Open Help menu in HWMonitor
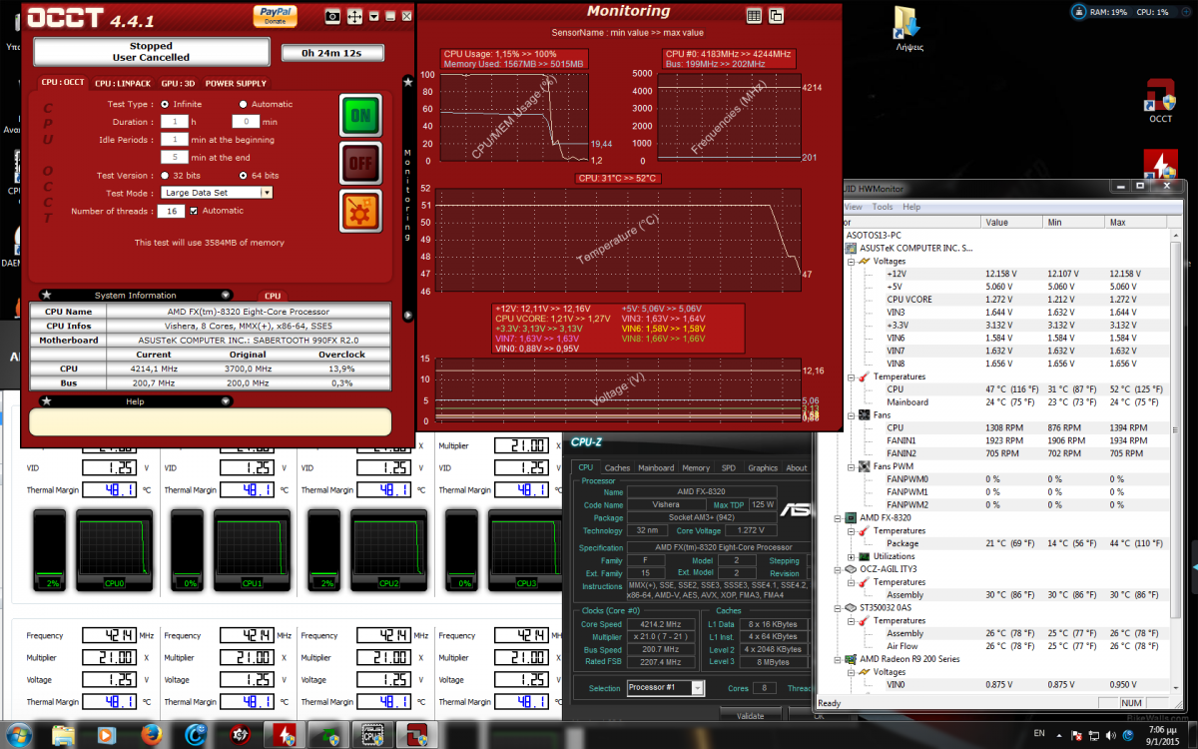 [x=911, y=207]
